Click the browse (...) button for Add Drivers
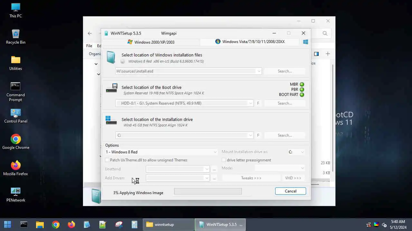The height and width of the screenshot is (231, 412). (214, 178)
